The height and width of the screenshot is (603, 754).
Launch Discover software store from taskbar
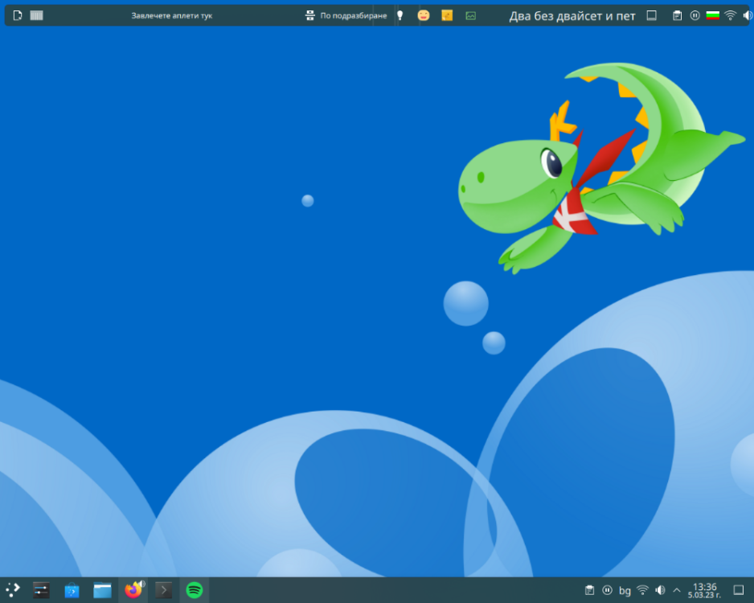[72, 590]
